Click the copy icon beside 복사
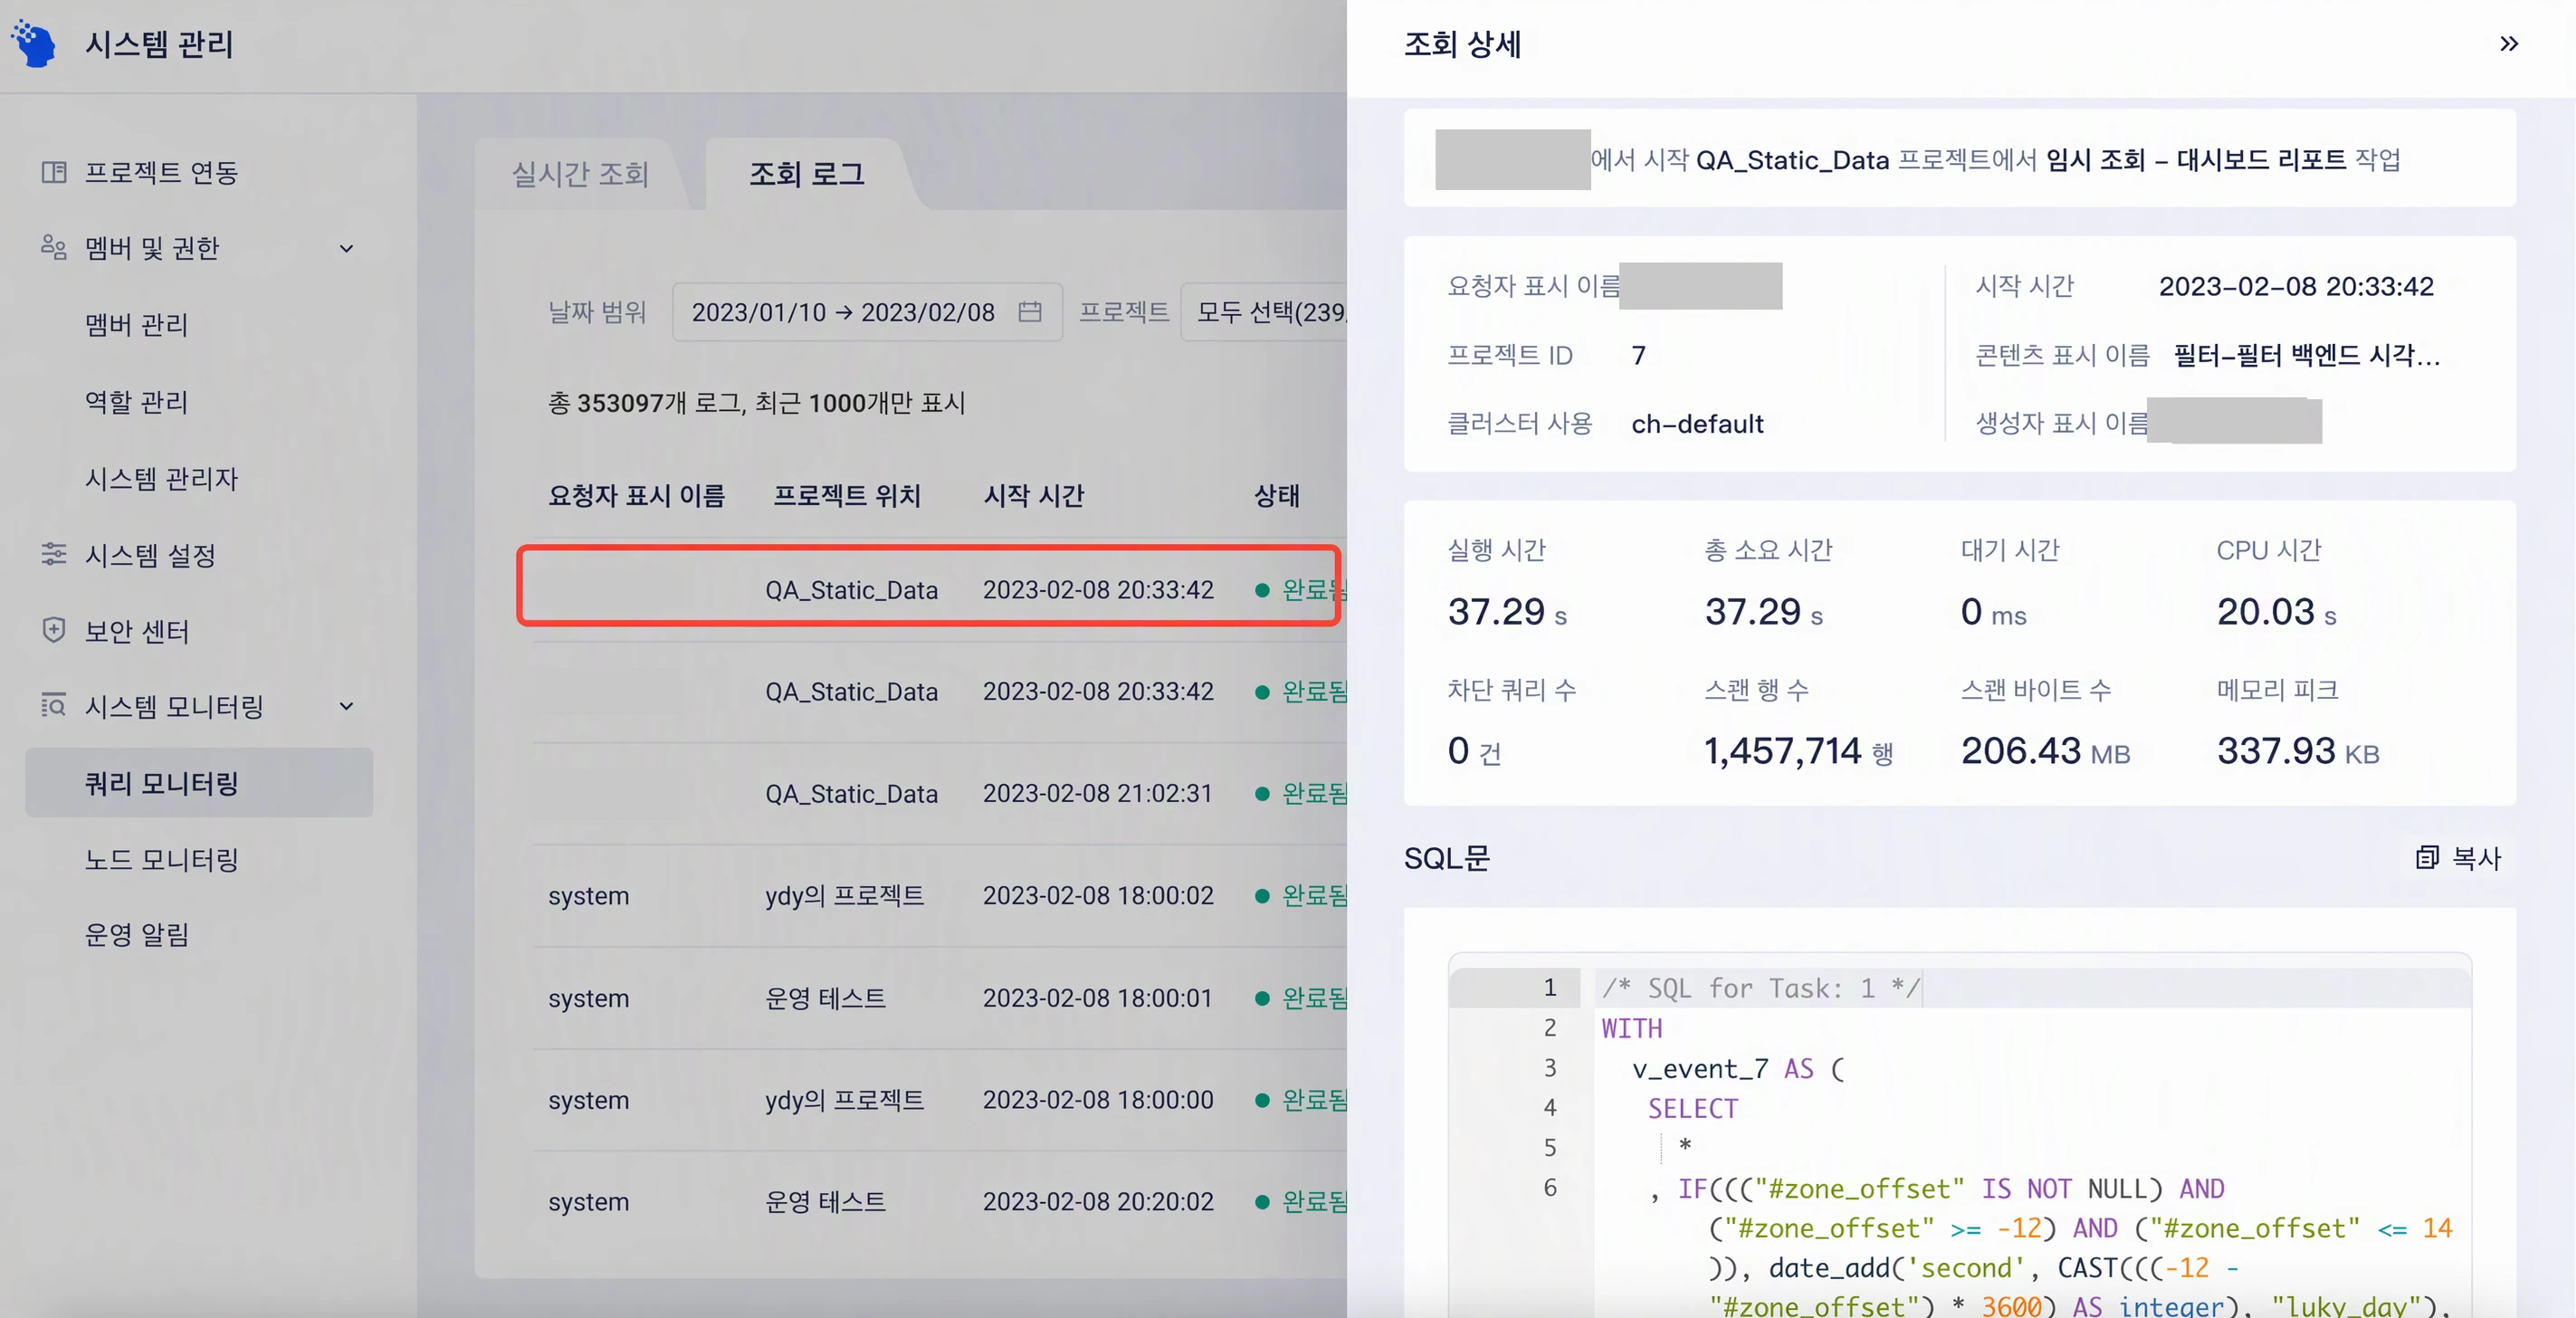The height and width of the screenshot is (1318, 2576). point(2427,857)
